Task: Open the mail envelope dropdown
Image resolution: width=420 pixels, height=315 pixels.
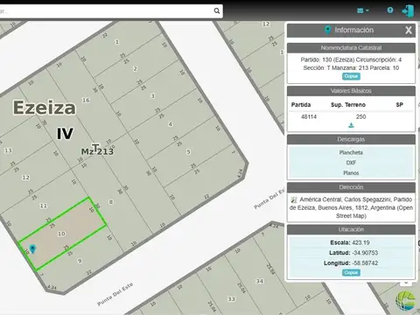Action: coord(363,10)
